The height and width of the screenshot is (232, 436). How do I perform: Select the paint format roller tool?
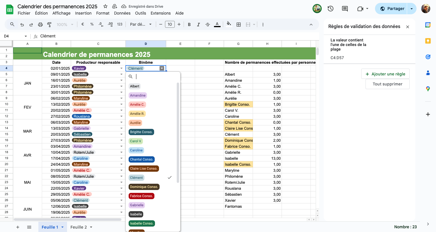pyautogui.click(x=49, y=25)
